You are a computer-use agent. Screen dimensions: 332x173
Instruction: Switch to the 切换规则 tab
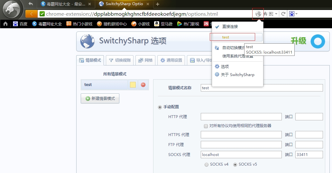coord(120,60)
